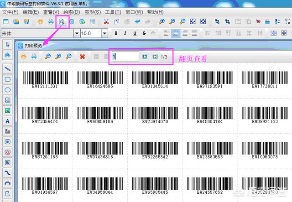Click the Save floppy disk icon

tap(26, 21)
